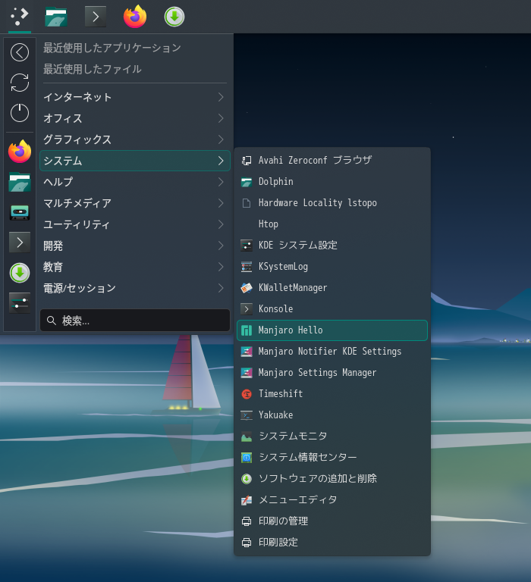Launch Konsole from the top panel
Viewport: 531px width, 582px height.
coord(96,17)
